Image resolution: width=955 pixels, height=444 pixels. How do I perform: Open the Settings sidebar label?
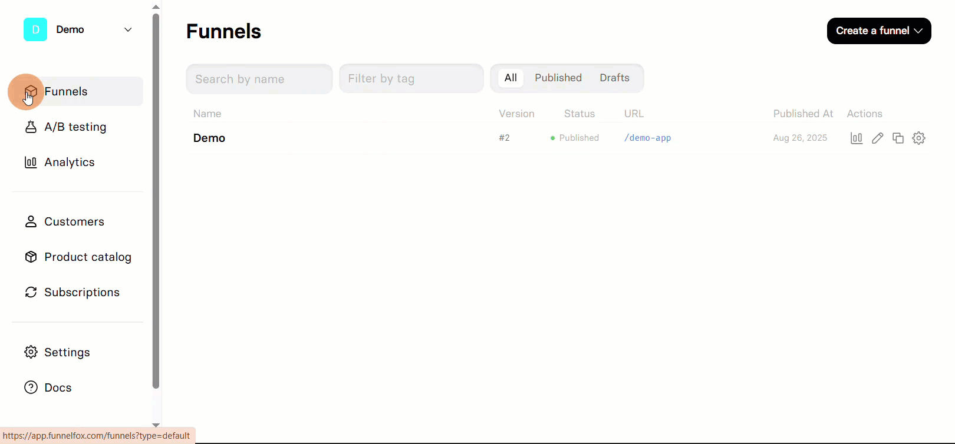67,352
